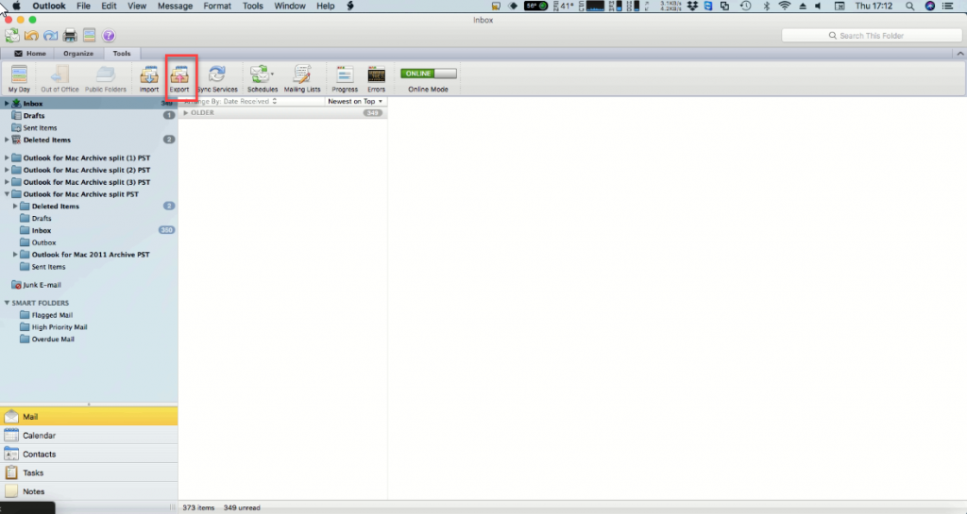
Task: Switch to Tasks view
Action: [89, 473]
